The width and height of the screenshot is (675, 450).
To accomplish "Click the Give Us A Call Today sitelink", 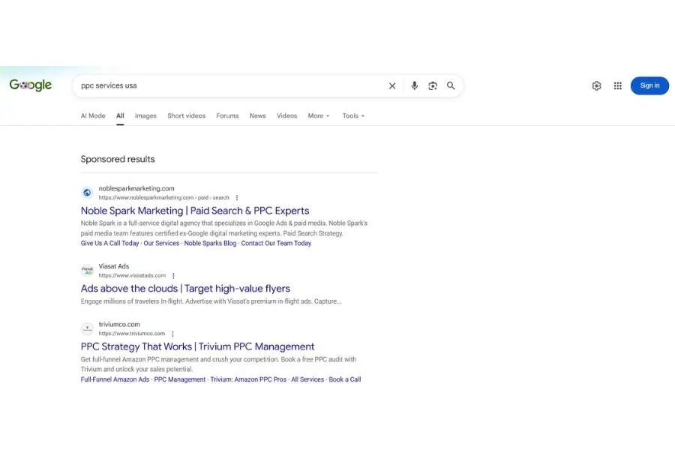I will (109, 243).
